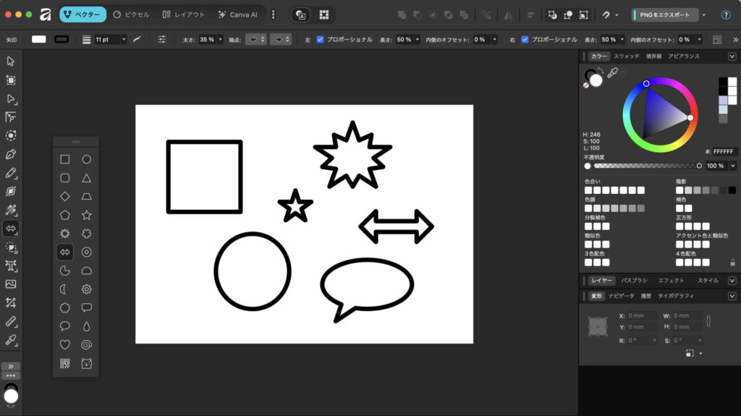Select the Heart shape in the shapes flyout
The height and width of the screenshot is (416, 741).
point(65,344)
